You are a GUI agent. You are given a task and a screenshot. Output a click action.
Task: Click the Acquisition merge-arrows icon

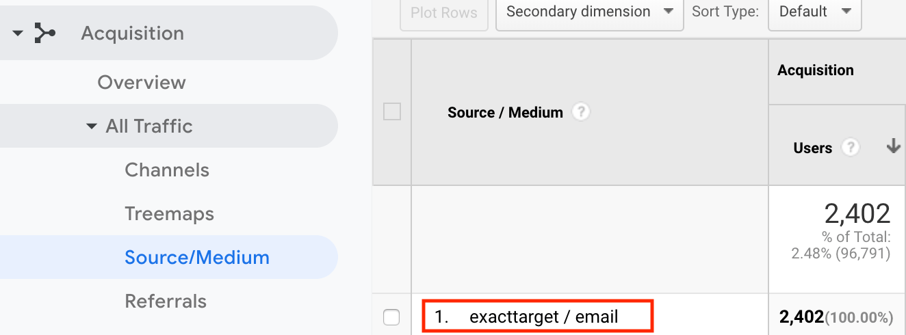45,33
